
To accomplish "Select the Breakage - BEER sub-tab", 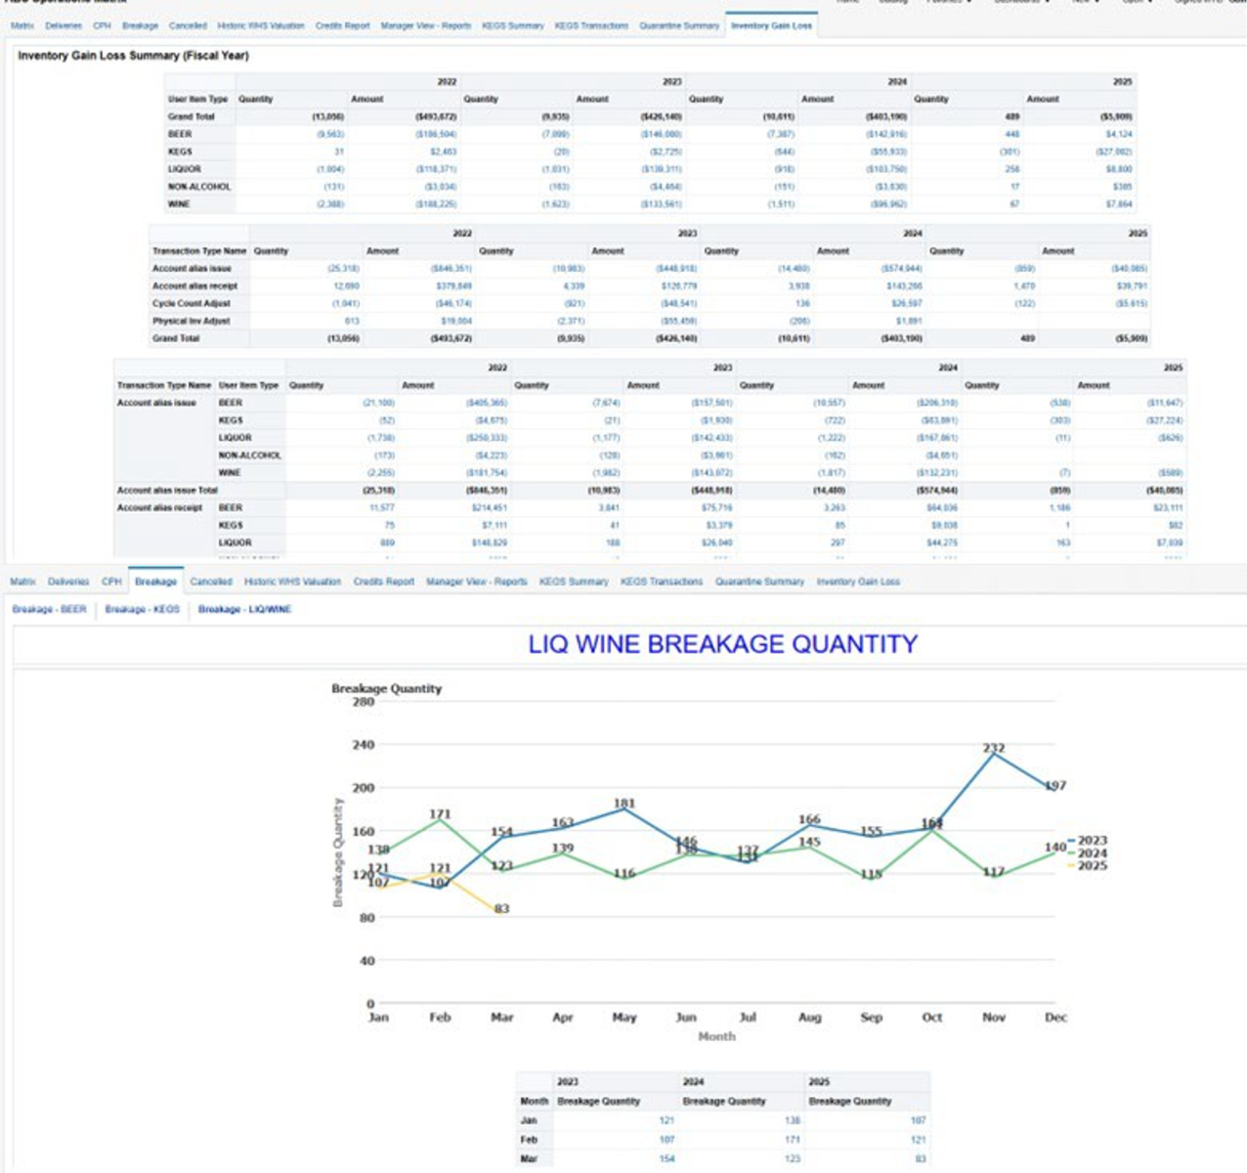I will pos(49,609).
